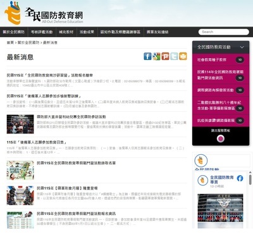Open the Facebook logo in page widget
The image size is (253, 244).
[240, 178]
